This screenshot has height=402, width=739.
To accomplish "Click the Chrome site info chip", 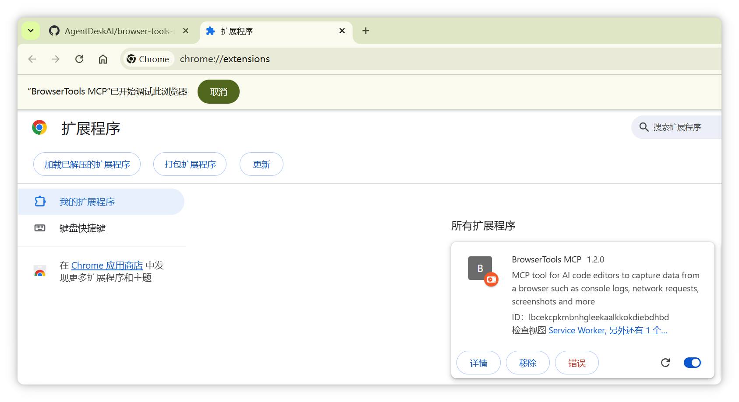I will tap(148, 59).
